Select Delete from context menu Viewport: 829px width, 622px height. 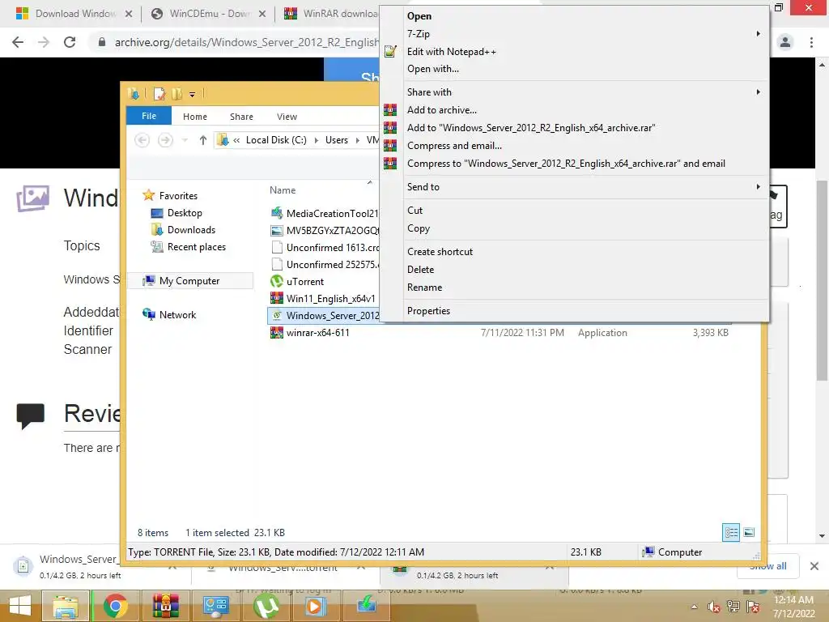pyautogui.click(x=420, y=269)
